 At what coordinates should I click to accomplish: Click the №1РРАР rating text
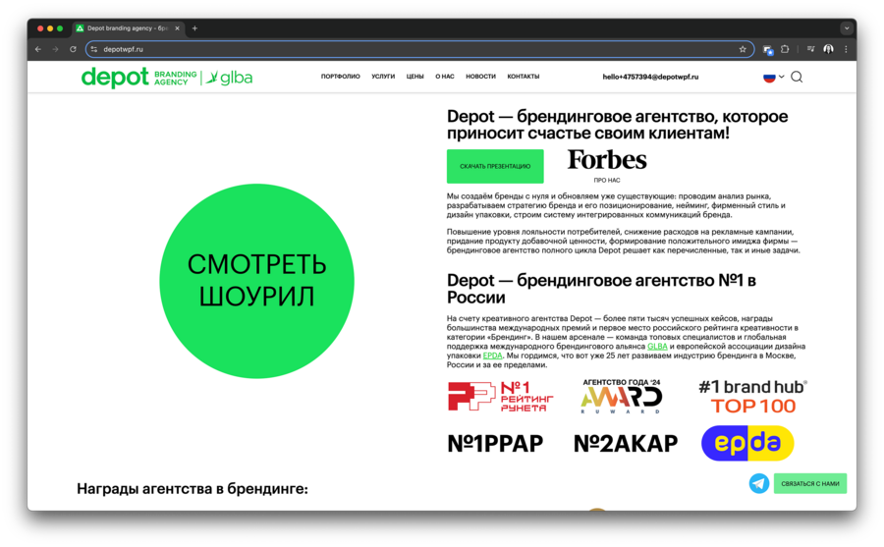(495, 444)
